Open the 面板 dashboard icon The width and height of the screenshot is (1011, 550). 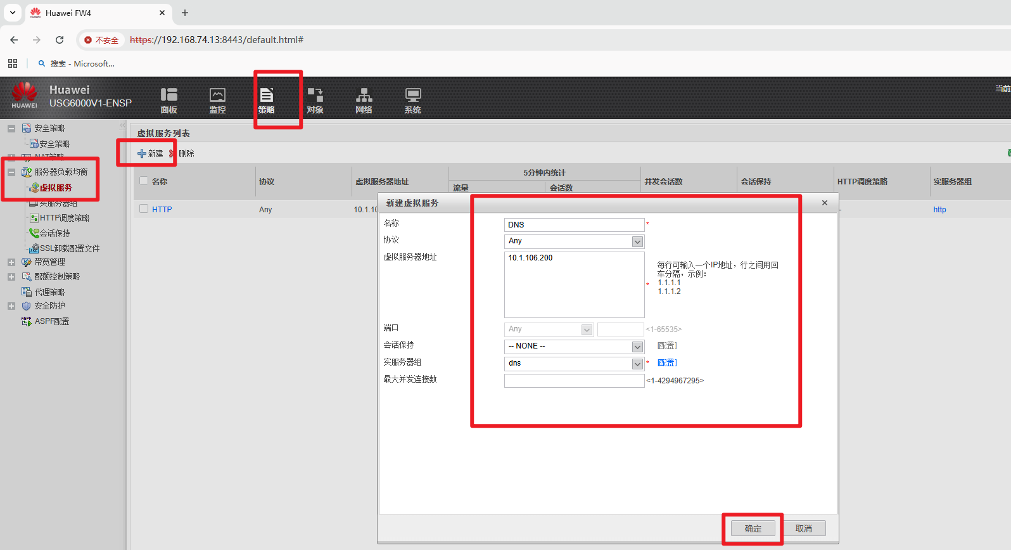(168, 96)
